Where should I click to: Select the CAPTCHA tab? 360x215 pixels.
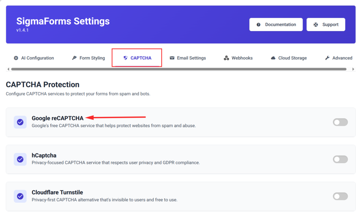[137, 58]
